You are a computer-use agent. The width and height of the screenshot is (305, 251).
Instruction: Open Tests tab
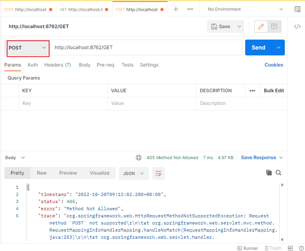point(128,65)
